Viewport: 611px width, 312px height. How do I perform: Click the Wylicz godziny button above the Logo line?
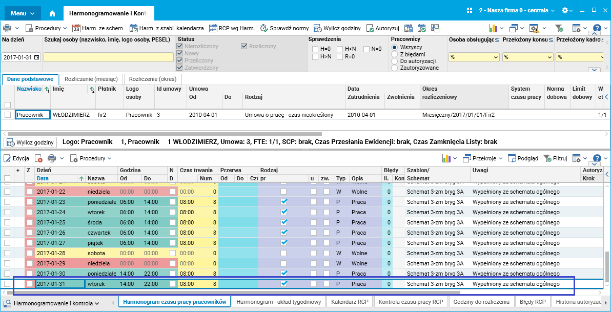click(31, 142)
